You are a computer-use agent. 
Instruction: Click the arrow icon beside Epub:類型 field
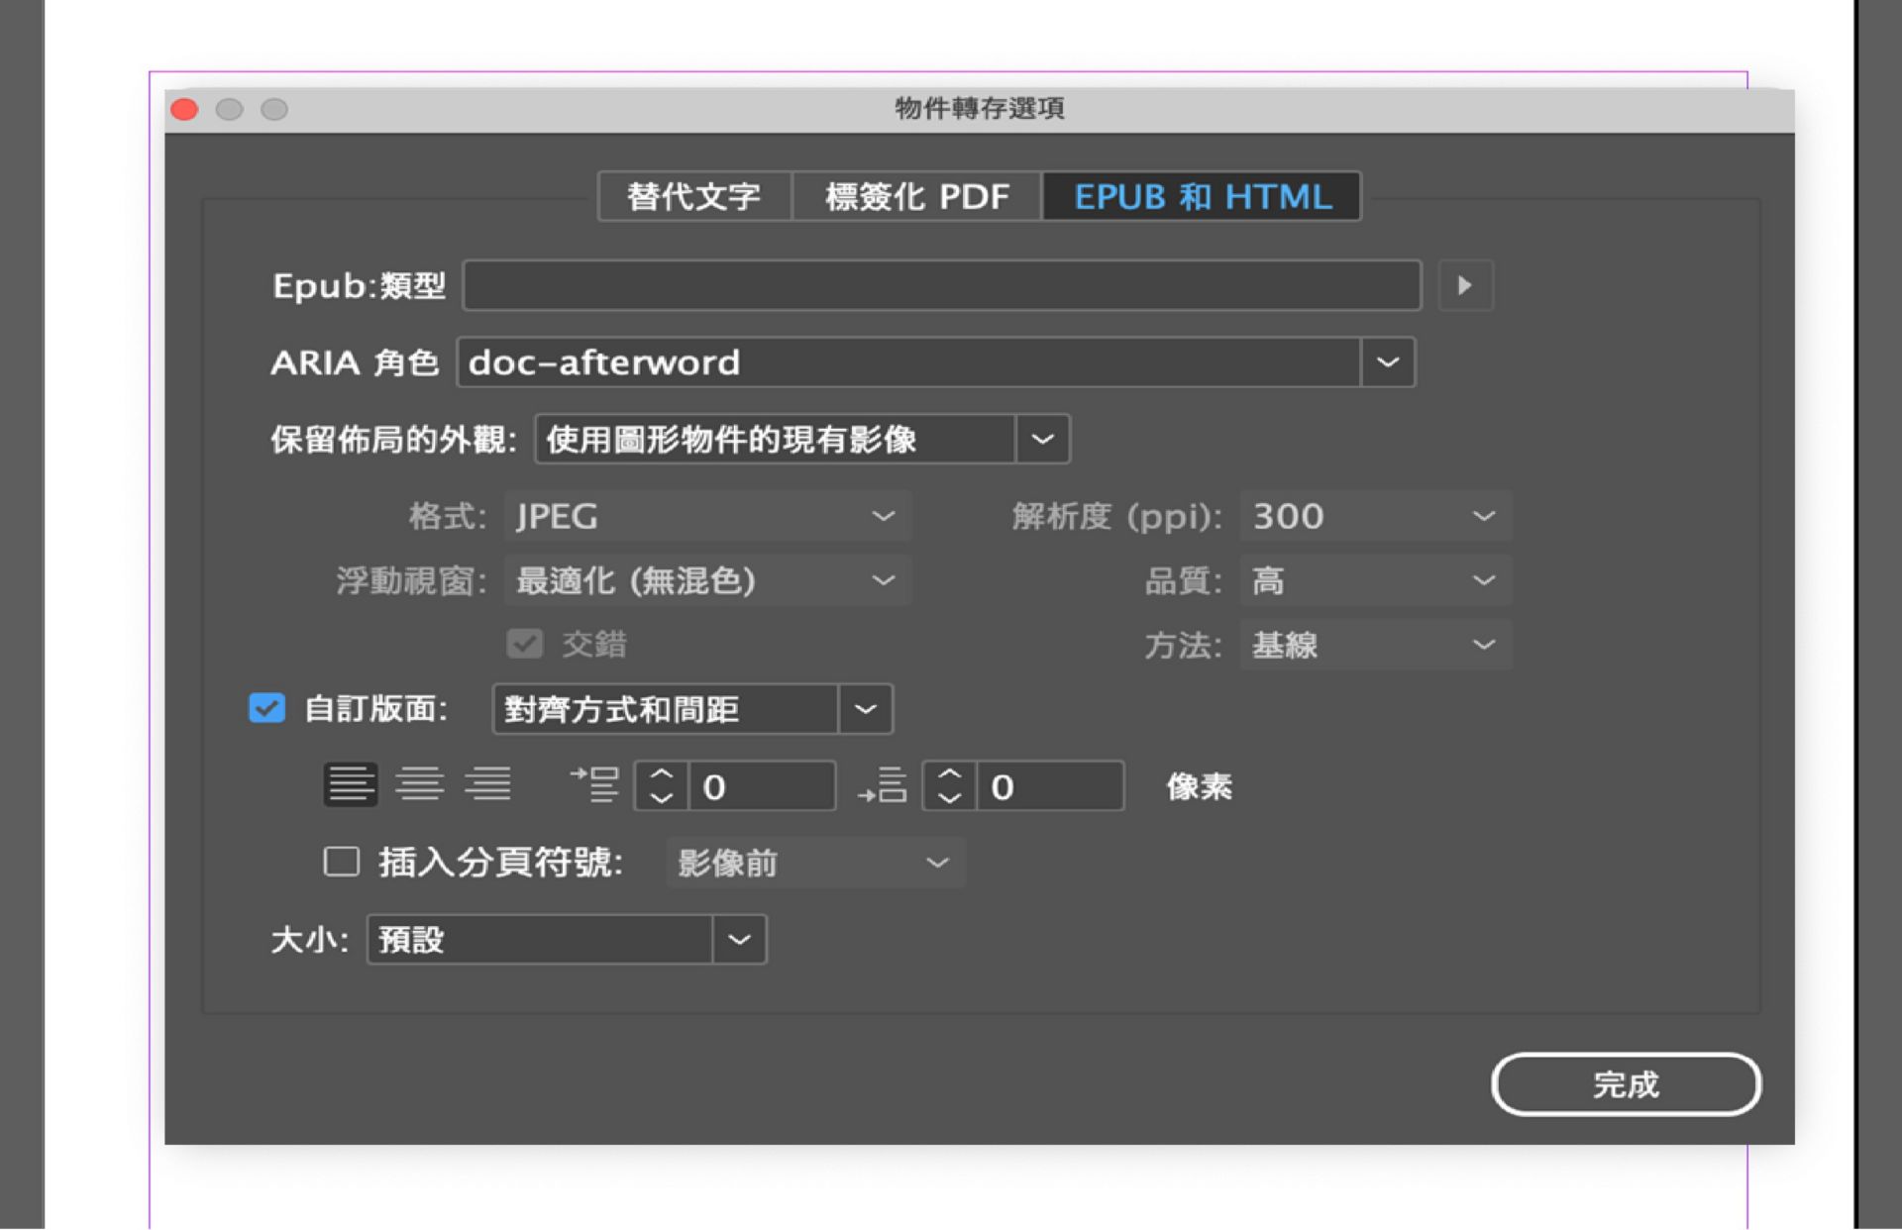(x=1464, y=285)
